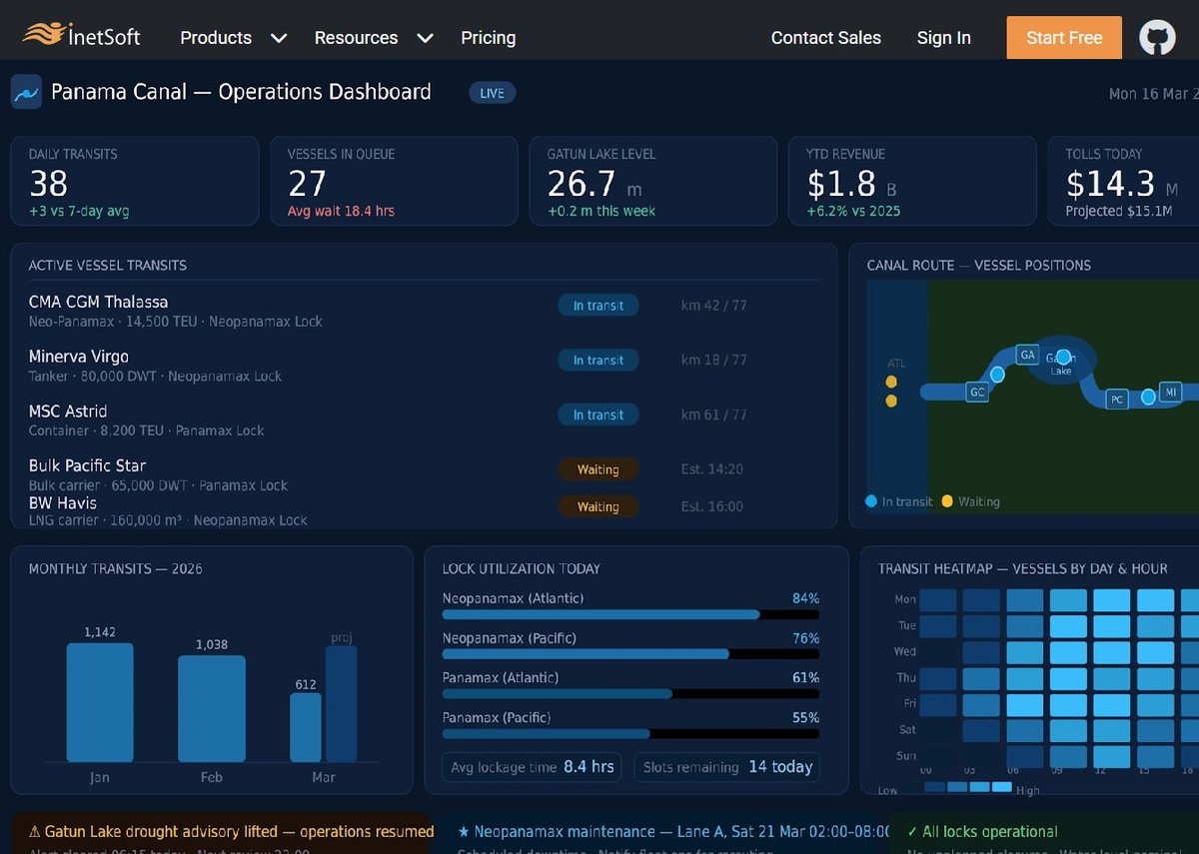Click the Jan bar in Monthly Transits
Image resolution: width=1199 pixels, height=854 pixels.
[100, 702]
